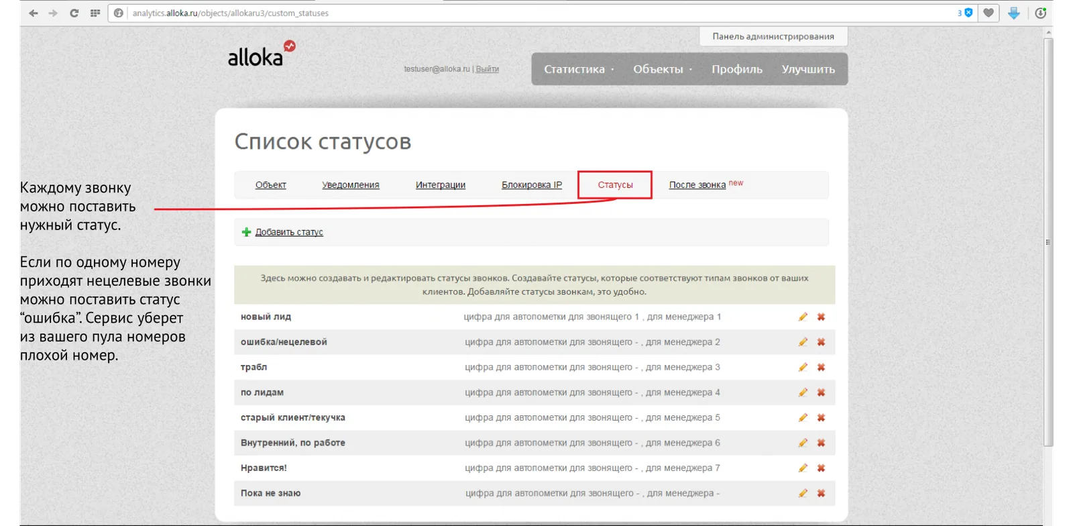Open the Статистика dropdown menu
This screenshot has width=1073, height=526.
579,69
